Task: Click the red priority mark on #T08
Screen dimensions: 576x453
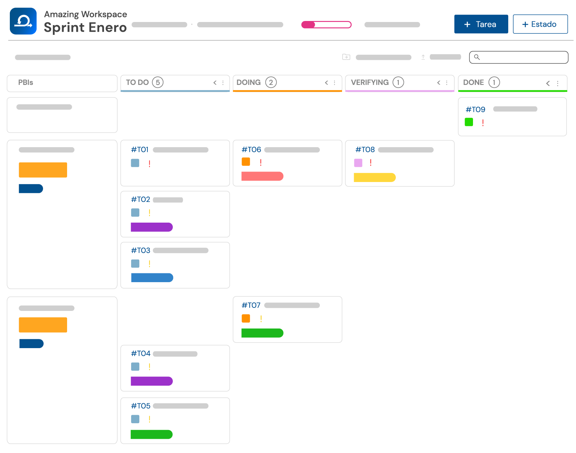Action: [x=371, y=163]
